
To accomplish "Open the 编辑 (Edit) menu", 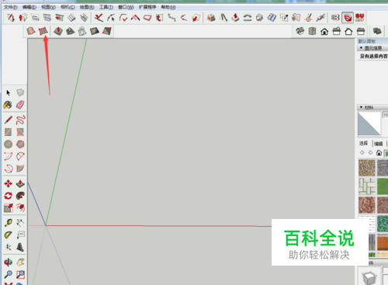I will (x=29, y=7).
